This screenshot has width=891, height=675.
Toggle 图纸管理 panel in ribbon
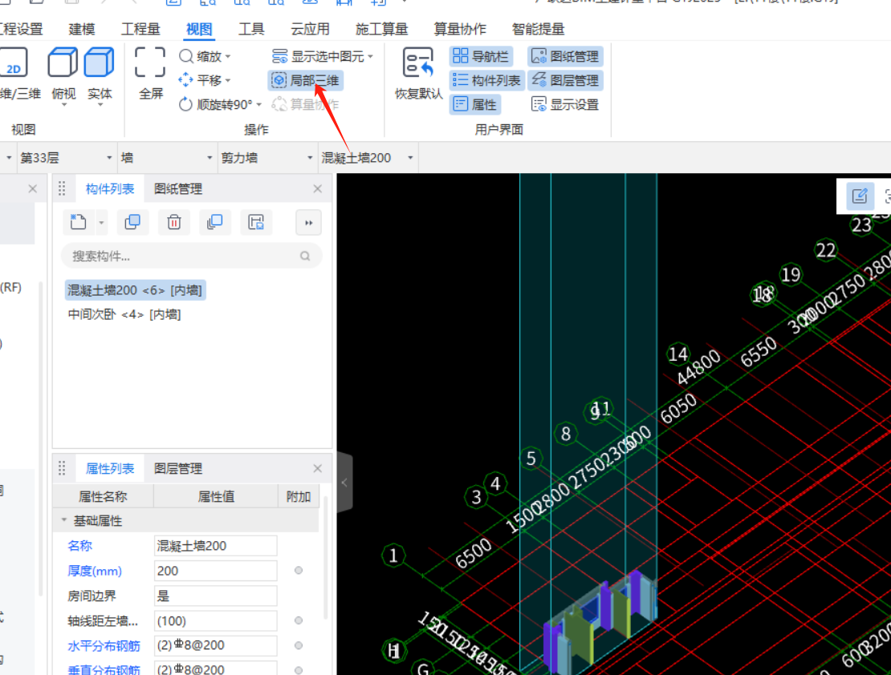tap(565, 56)
